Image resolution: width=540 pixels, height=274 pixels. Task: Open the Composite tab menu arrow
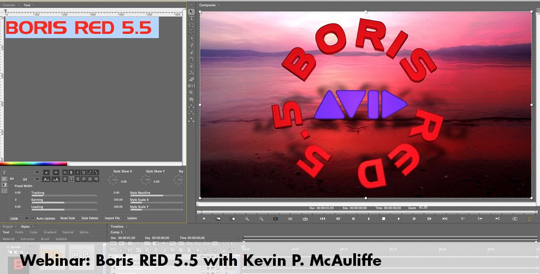click(x=219, y=5)
